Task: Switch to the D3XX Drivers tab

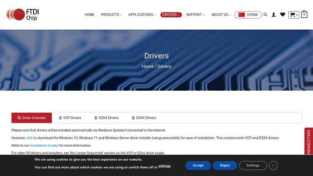Action: coord(144,118)
